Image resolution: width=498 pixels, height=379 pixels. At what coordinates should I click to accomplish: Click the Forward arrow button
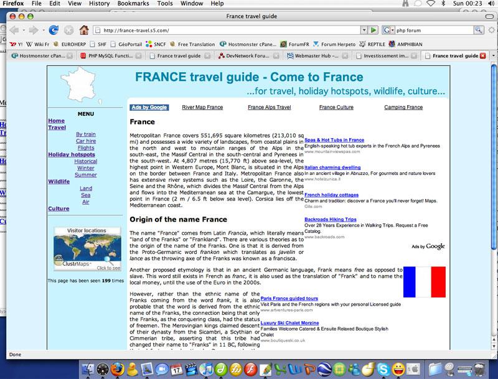(x=34, y=30)
